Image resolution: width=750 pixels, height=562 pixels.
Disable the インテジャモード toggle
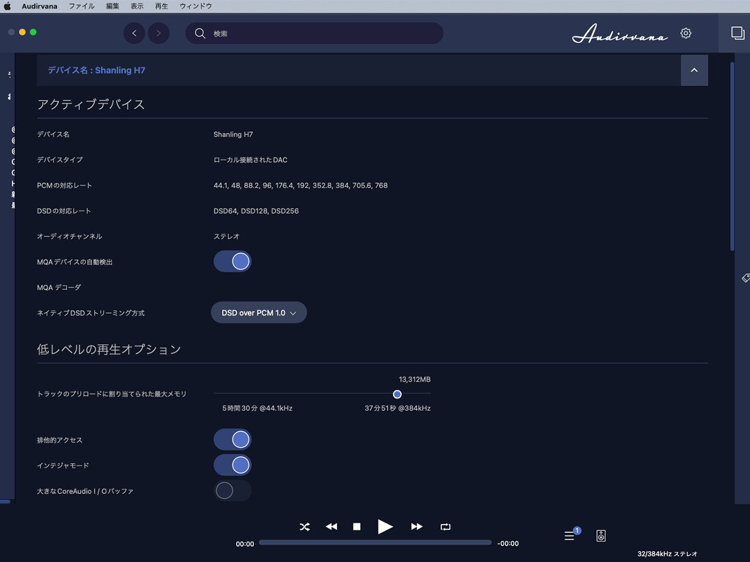click(x=233, y=465)
